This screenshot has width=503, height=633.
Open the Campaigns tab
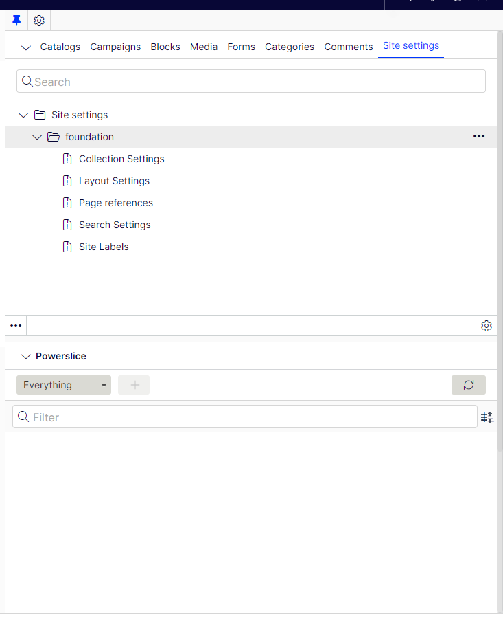coord(115,47)
